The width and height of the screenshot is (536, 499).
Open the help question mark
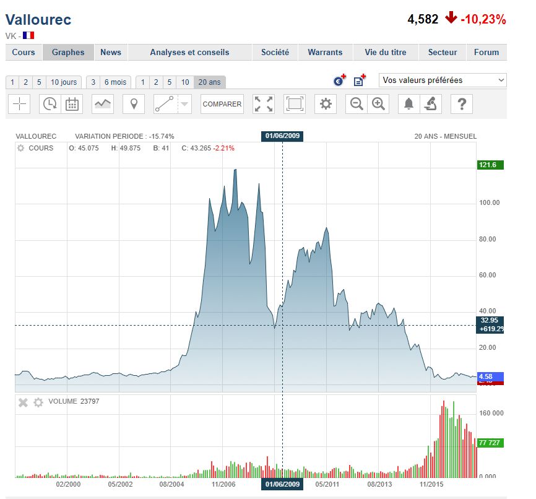pyautogui.click(x=462, y=103)
